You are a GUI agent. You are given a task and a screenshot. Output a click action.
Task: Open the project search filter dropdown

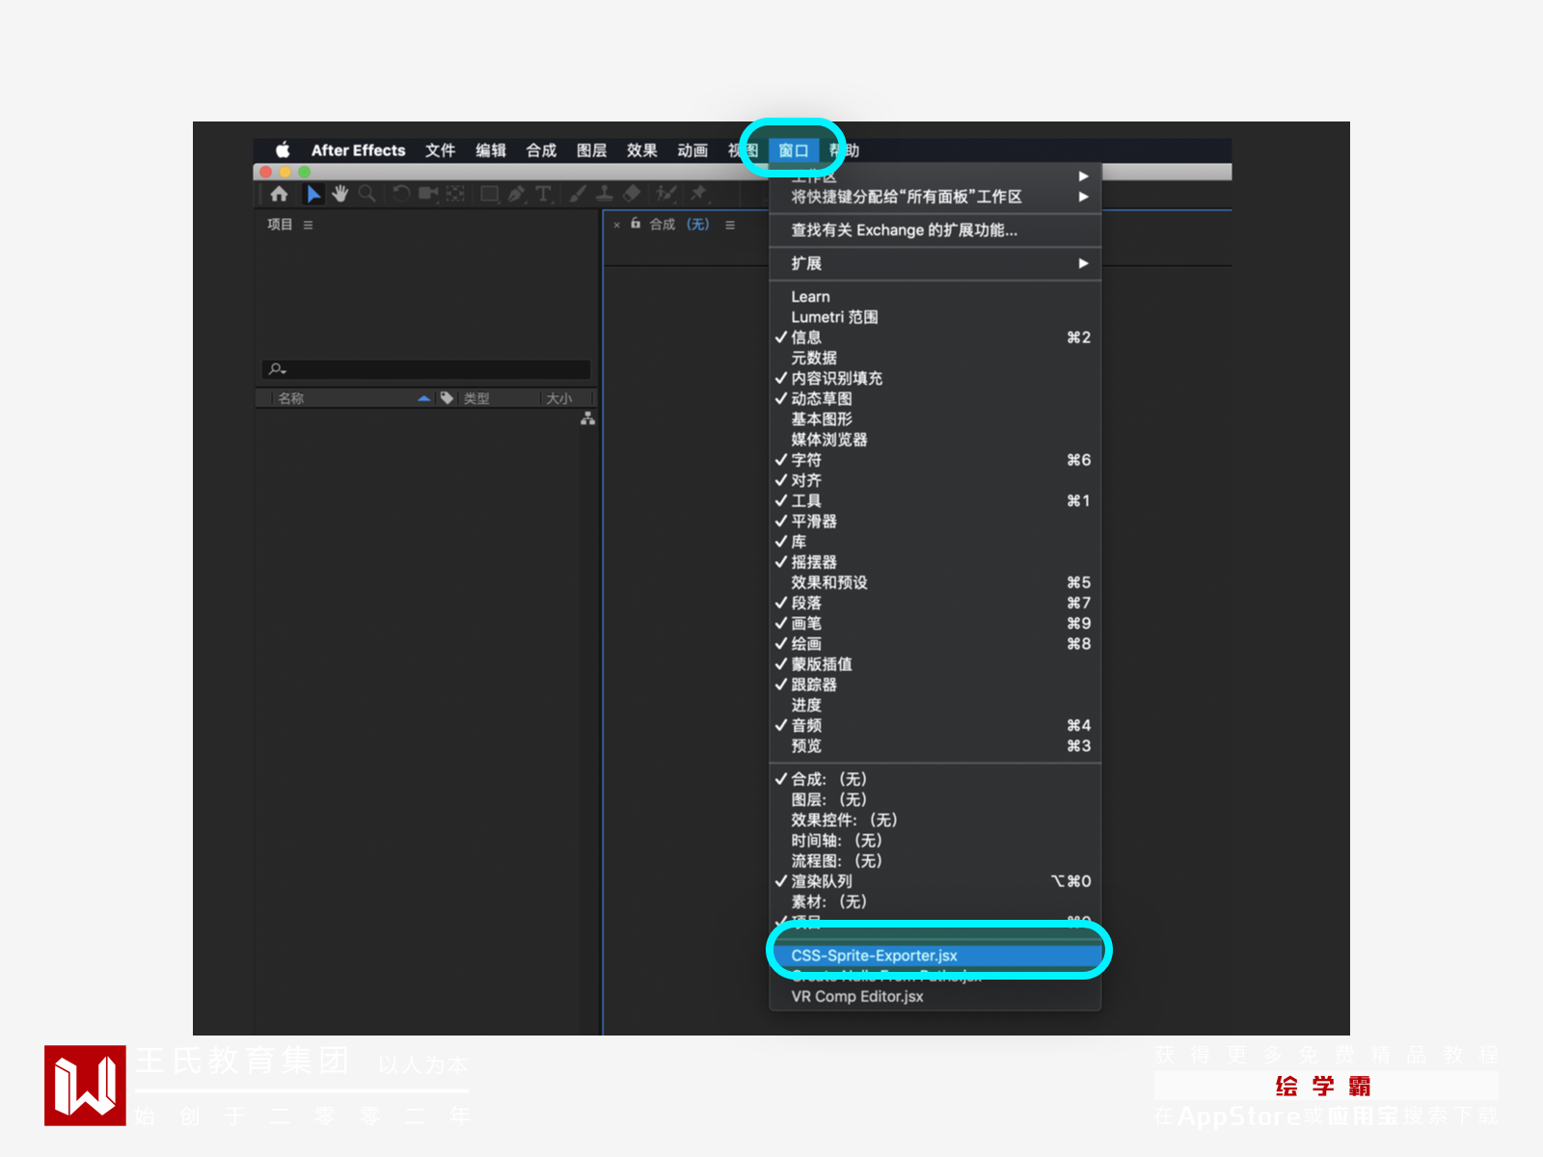coord(278,369)
